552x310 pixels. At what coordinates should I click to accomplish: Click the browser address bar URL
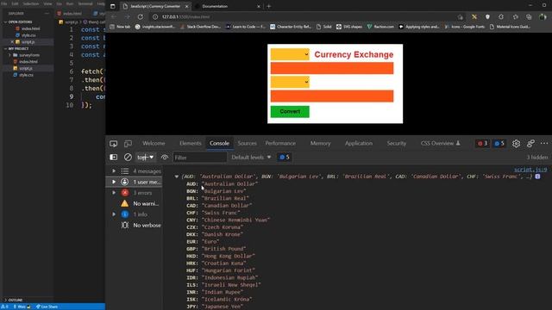[185, 17]
